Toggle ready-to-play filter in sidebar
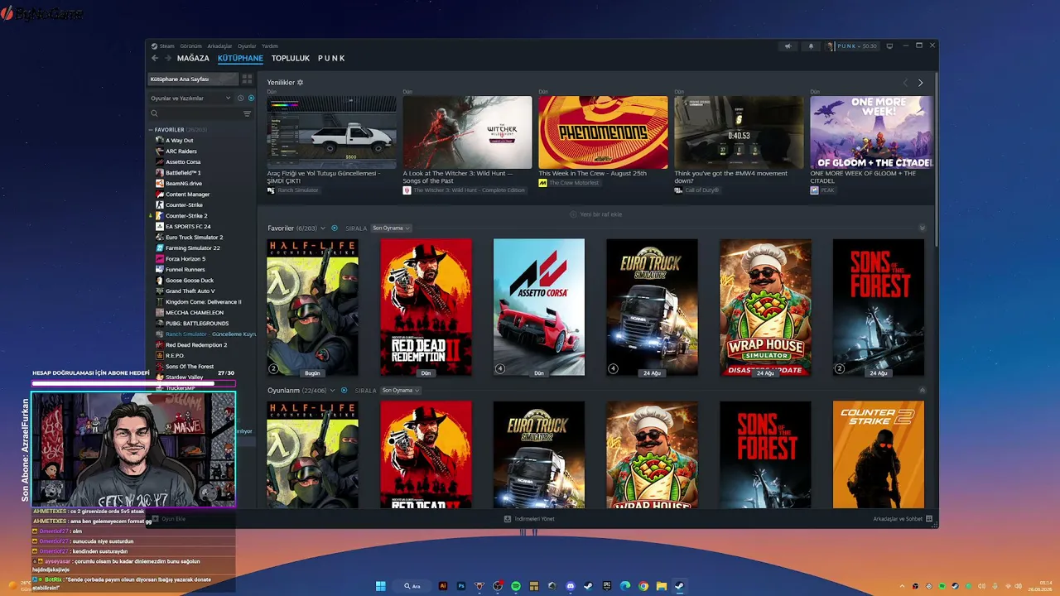Image resolution: width=1060 pixels, height=596 pixels. tap(251, 99)
